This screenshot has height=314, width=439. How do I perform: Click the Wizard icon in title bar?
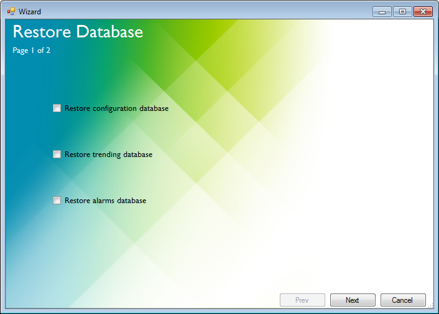pos(11,11)
